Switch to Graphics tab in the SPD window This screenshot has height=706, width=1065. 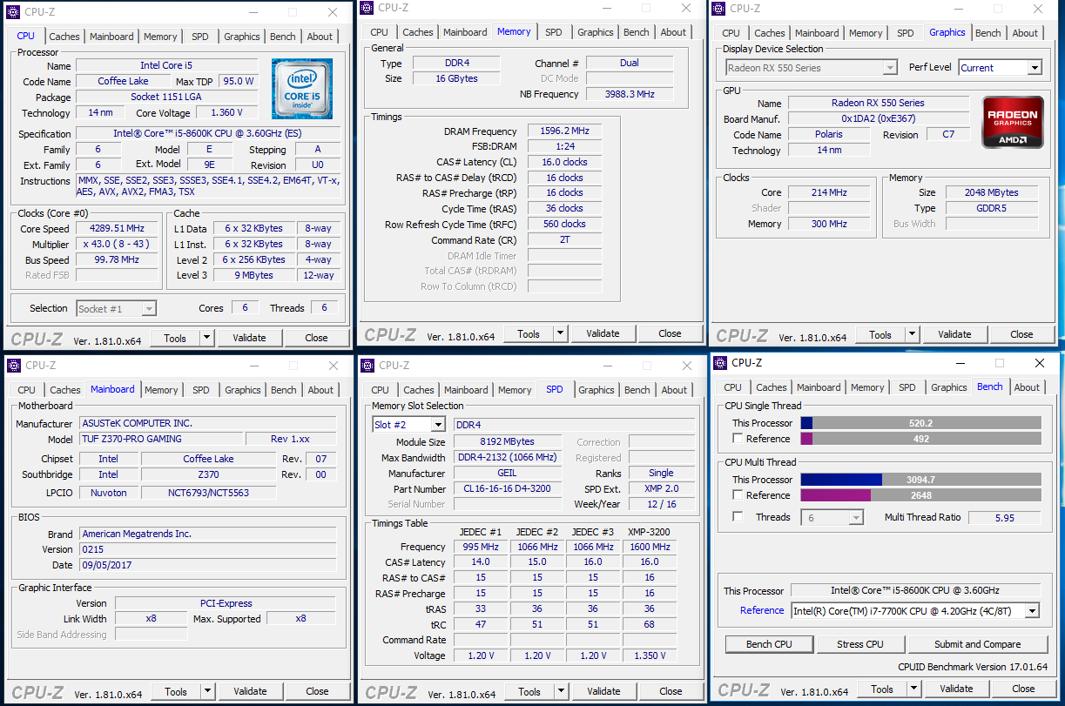tap(597, 390)
